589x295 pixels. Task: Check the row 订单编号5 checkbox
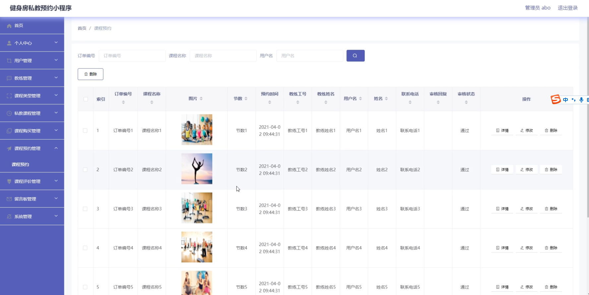pos(85,287)
